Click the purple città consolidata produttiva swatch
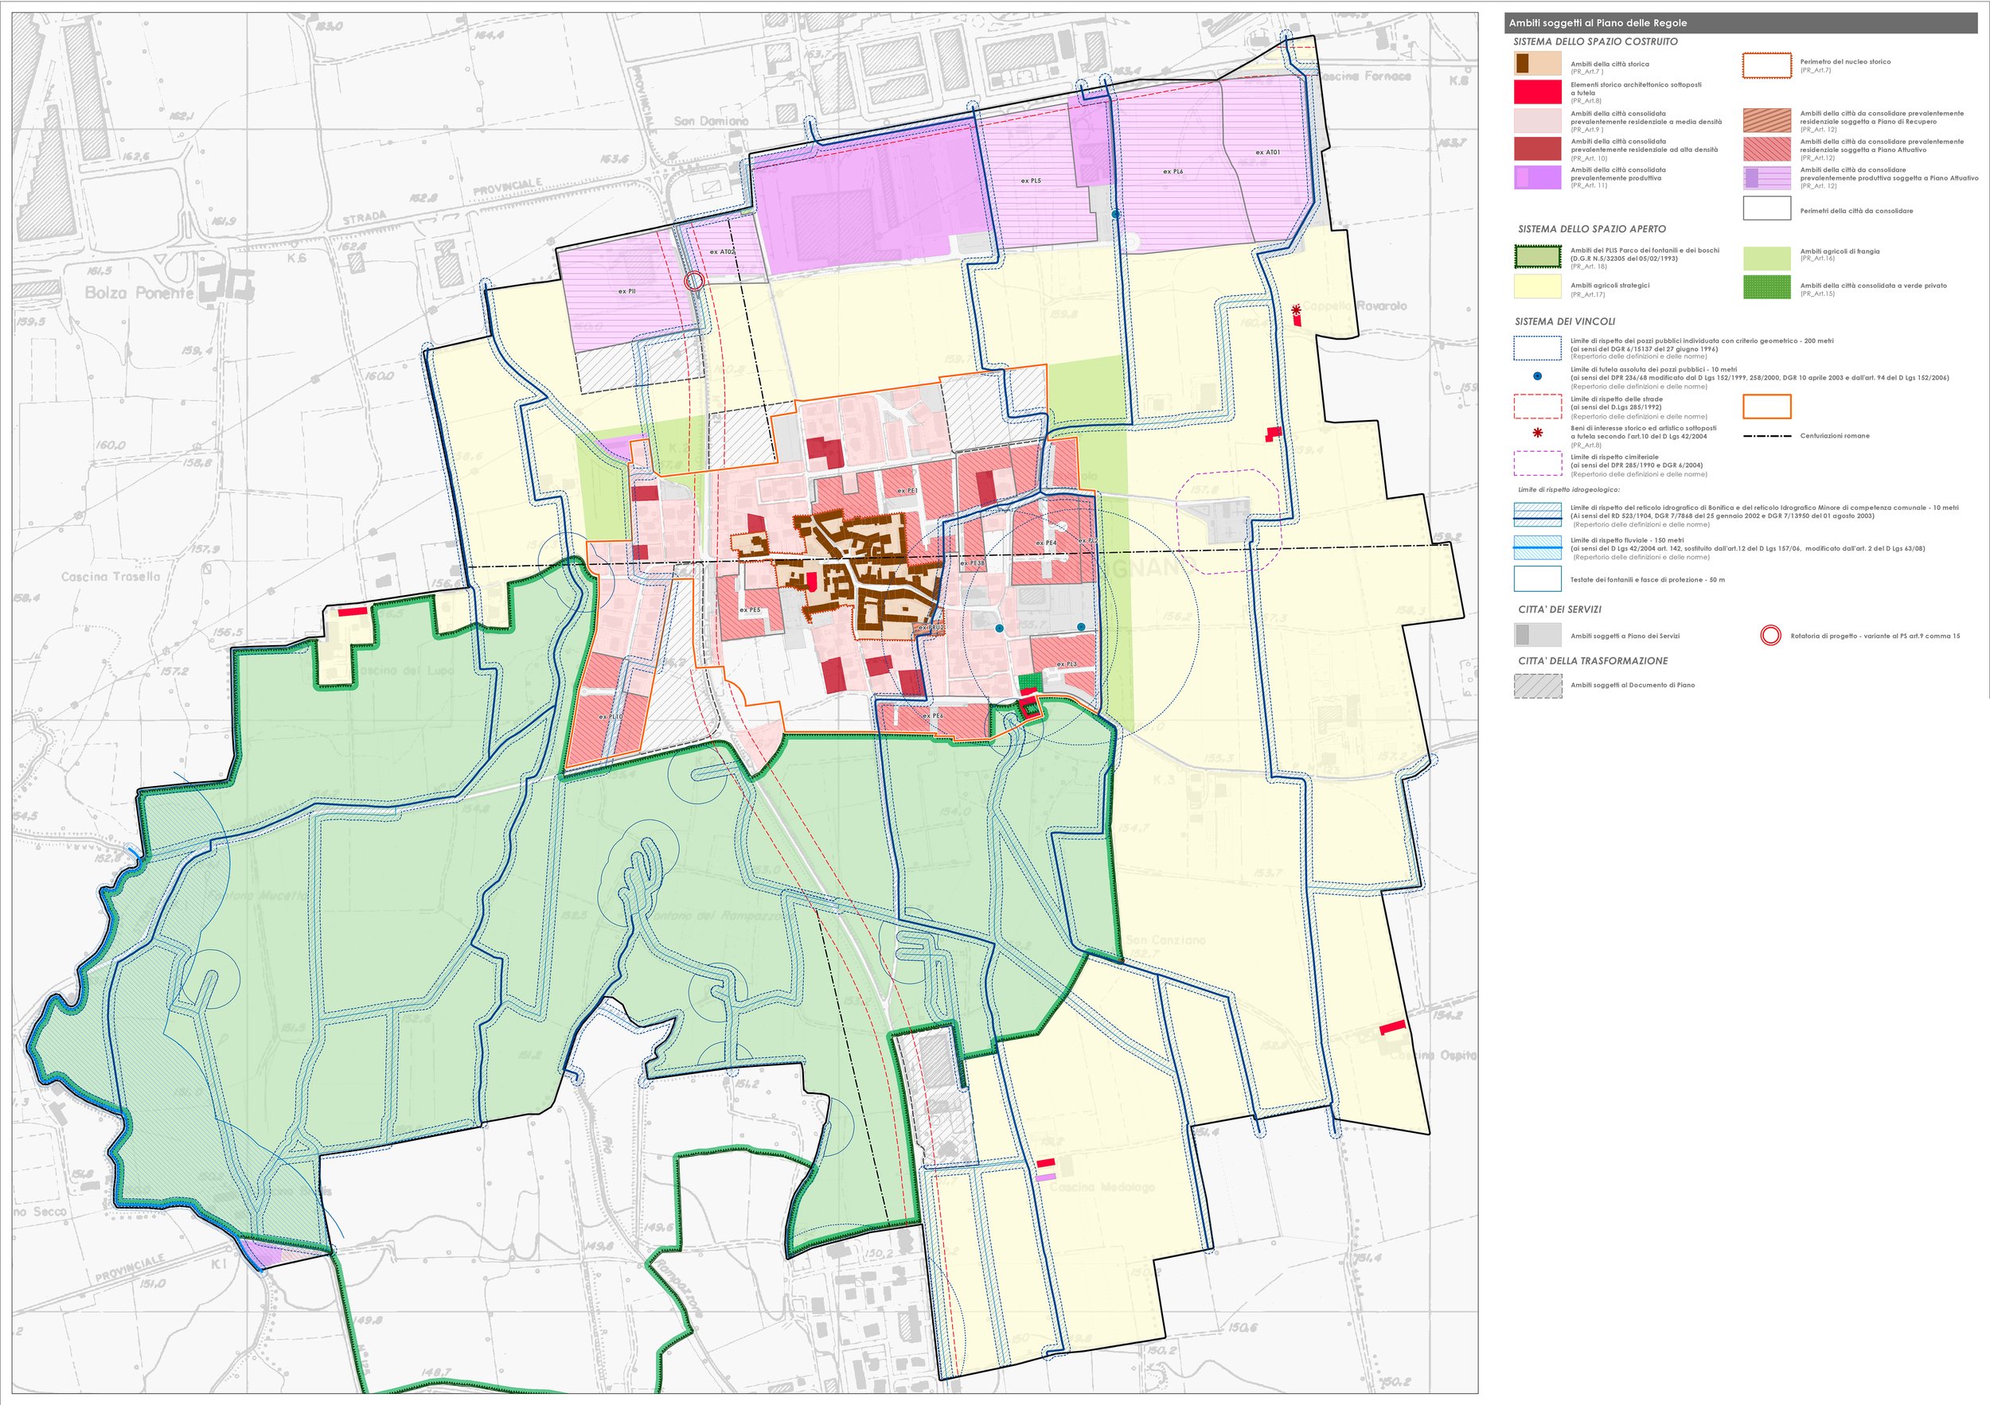 click(1538, 177)
